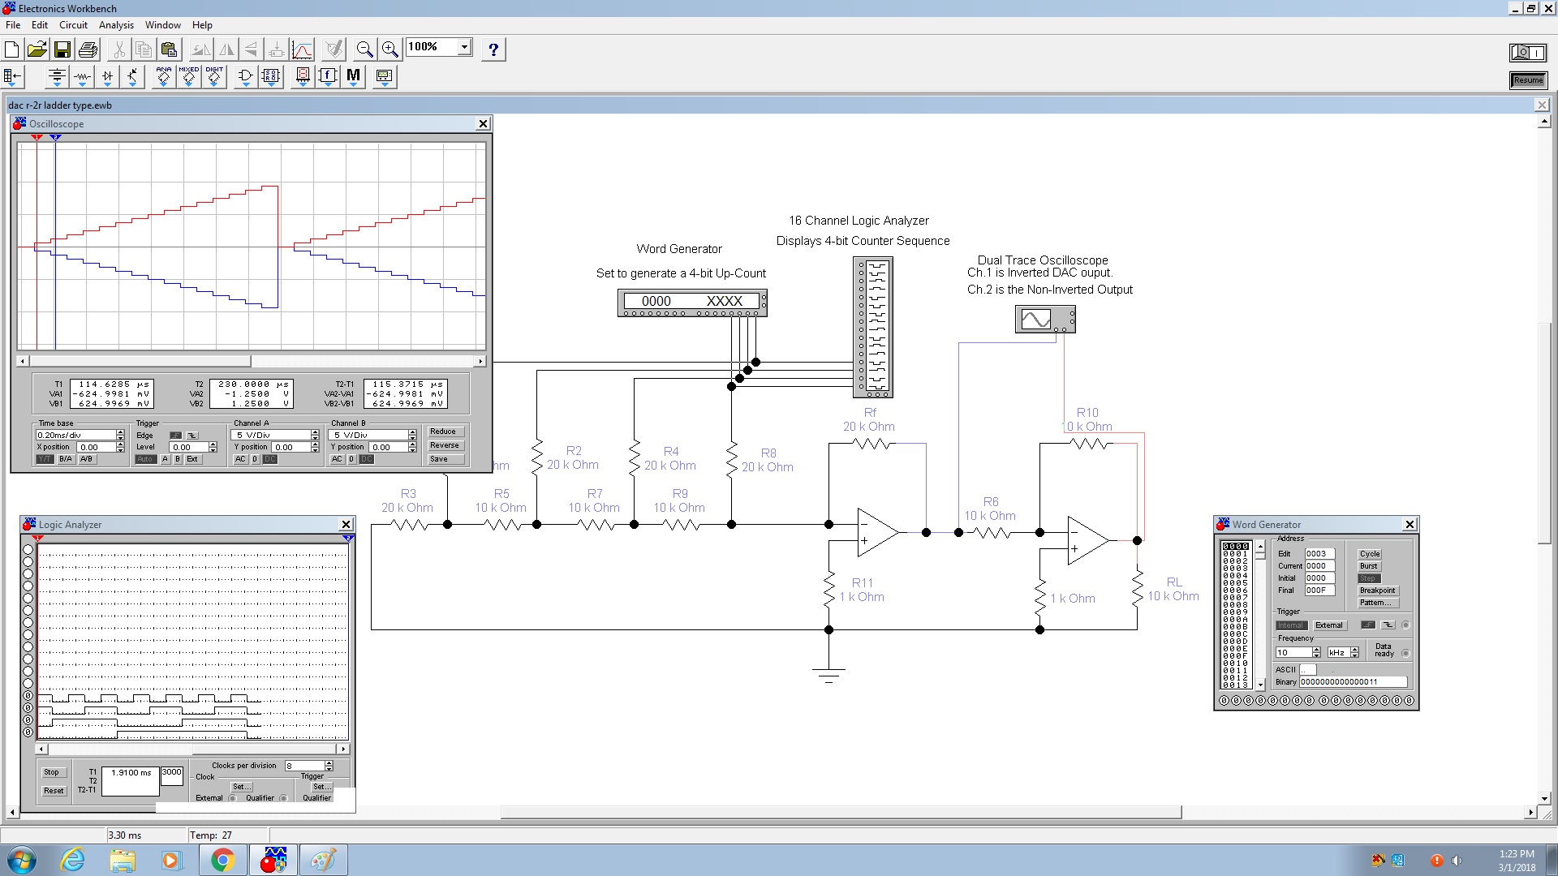Image resolution: width=1558 pixels, height=876 pixels.
Task: Open the Digital flip-flop parts bin
Action: pyautogui.click(x=271, y=77)
